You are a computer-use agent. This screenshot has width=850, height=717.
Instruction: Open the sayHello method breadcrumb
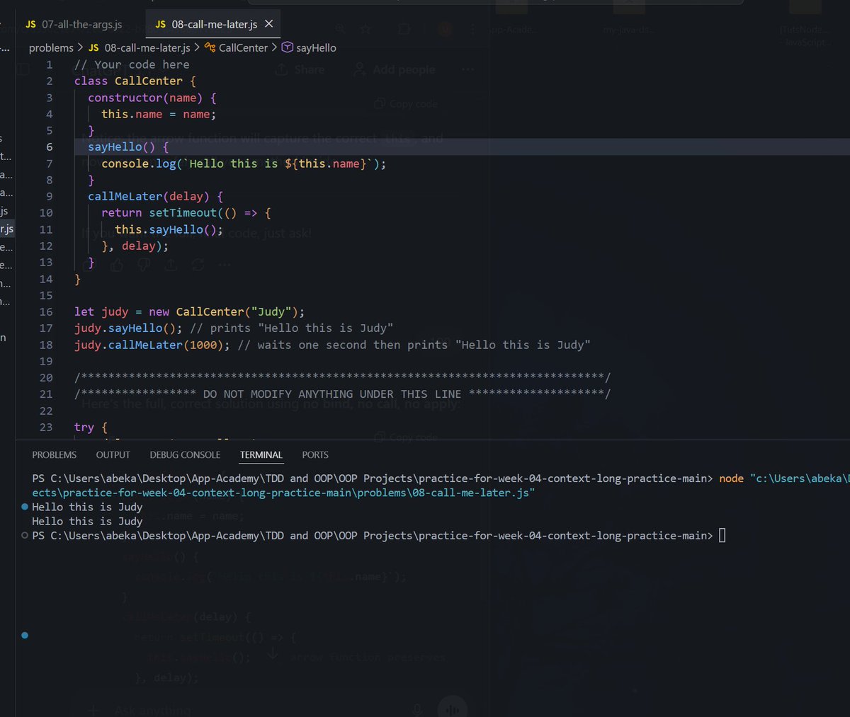point(316,47)
